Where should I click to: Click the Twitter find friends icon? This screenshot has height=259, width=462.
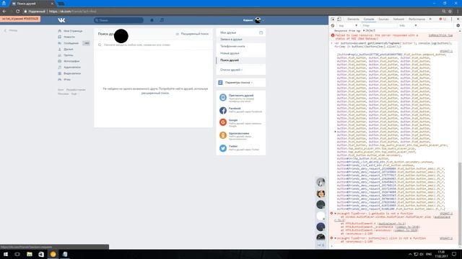(x=223, y=148)
